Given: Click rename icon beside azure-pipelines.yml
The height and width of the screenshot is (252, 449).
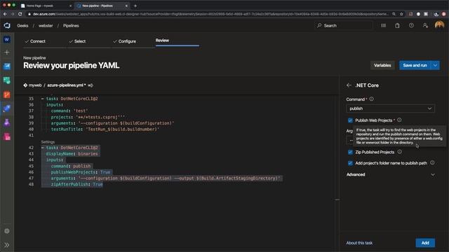Looking at the screenshot, I should pyautogui.click(x=91, y=85).
